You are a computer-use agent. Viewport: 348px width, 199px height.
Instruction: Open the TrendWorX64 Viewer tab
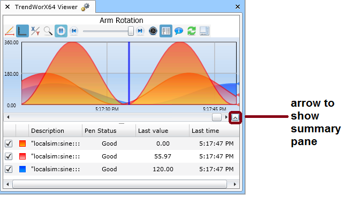[x=46, y=7]
